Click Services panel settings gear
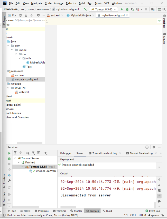This screenshot has height=219, width=167. (154, 147)
